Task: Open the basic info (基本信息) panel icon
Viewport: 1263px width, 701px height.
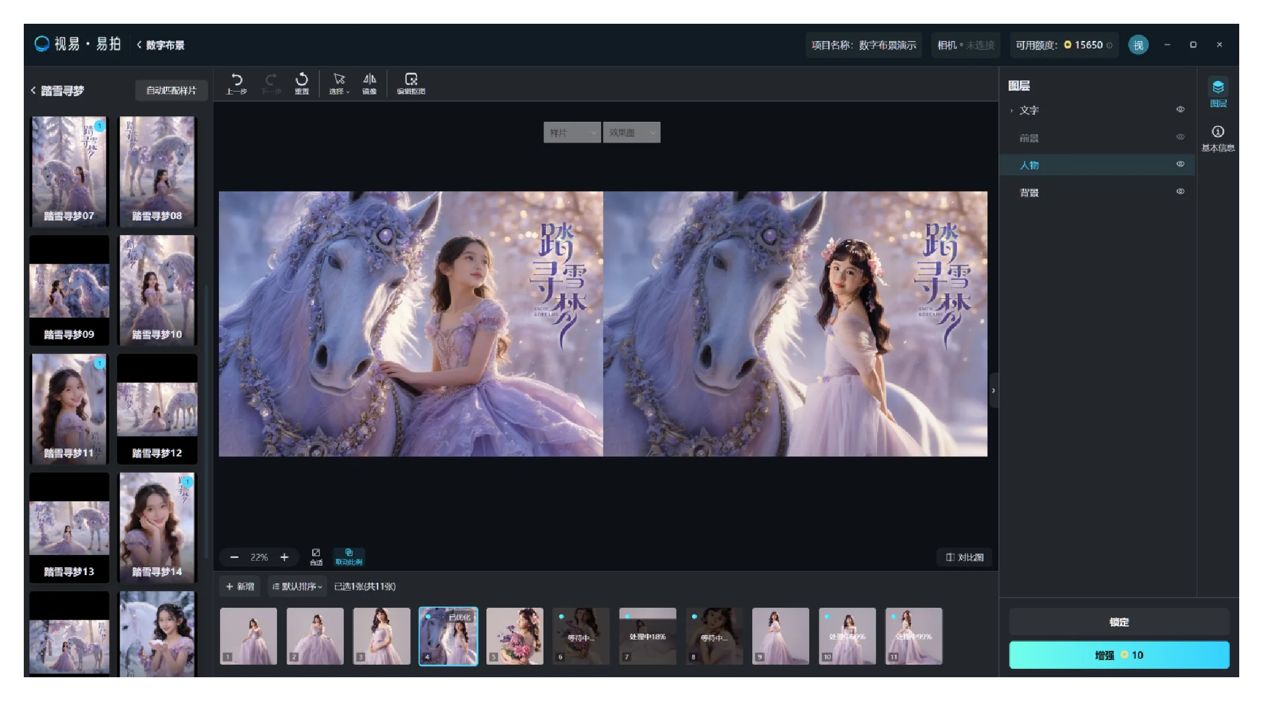Action: point(1218,132)
